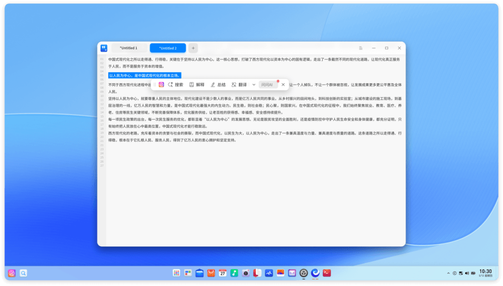Click the text editor app icon
Viewport: 503px width, 286px height.
[x=104, y=48]
